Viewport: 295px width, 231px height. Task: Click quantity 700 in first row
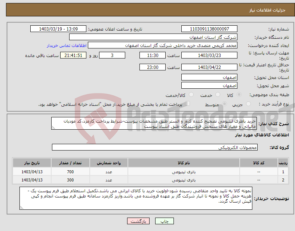pos(70,172)
